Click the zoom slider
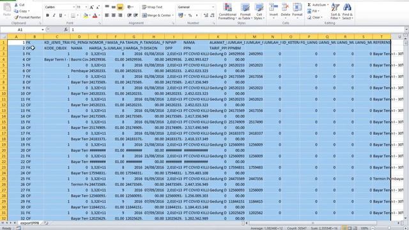Viewport: 409px width, 230px height. [x=389, y=228]
